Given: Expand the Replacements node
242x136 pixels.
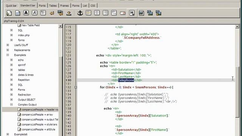Looking at the screenshot, I should pyautogui.click(x=8, y=50).
